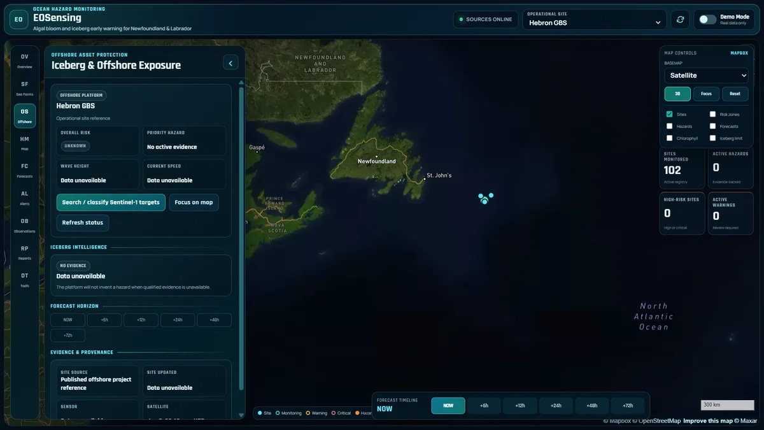Image resolution: width=764 pixels, height=430 pixels.
Task: Select +24h on the bottom Forecast Timeline
Action: [556, 406]
